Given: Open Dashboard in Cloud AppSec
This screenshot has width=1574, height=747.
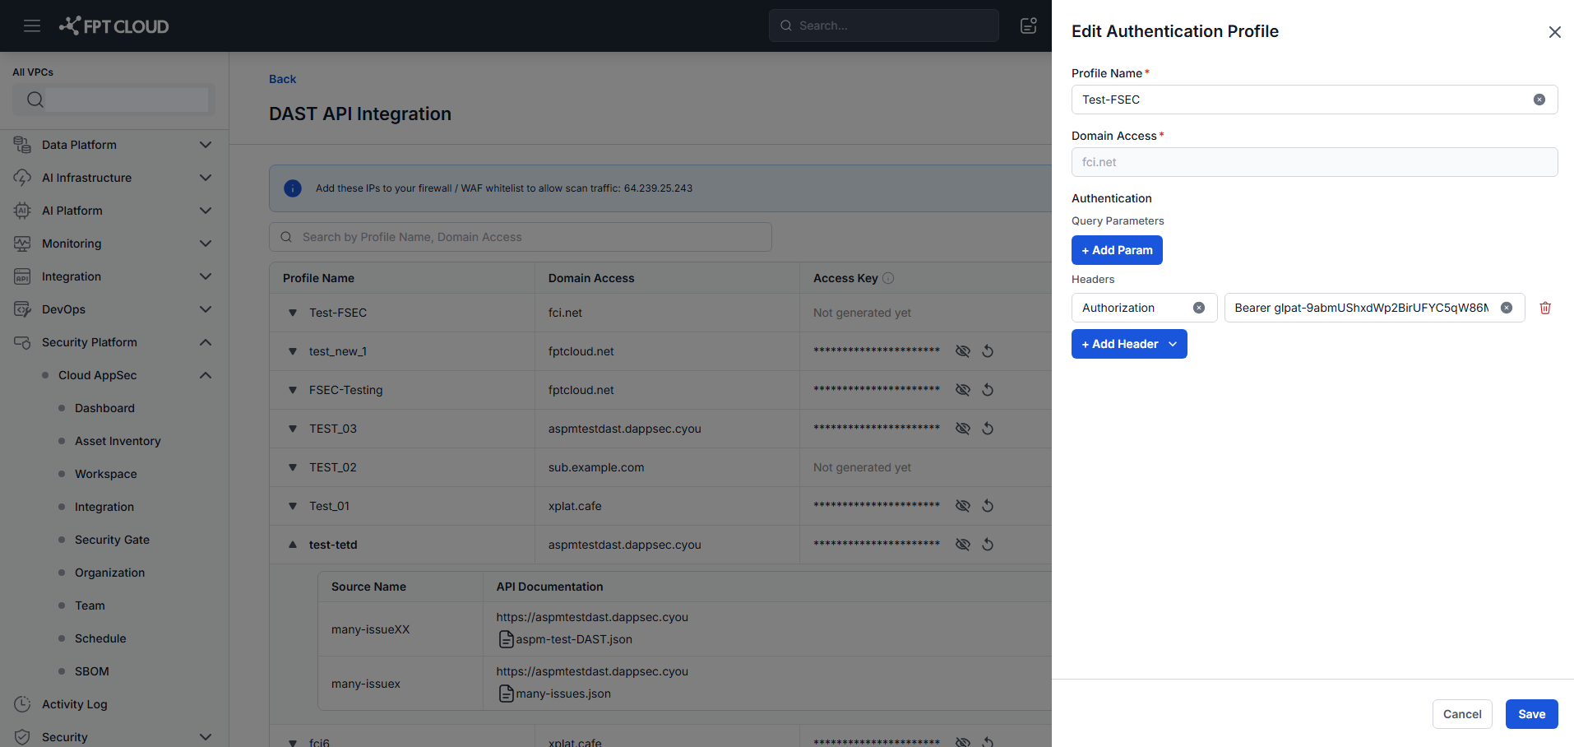Looking at the screenshot, I should (x=104, y=408).
